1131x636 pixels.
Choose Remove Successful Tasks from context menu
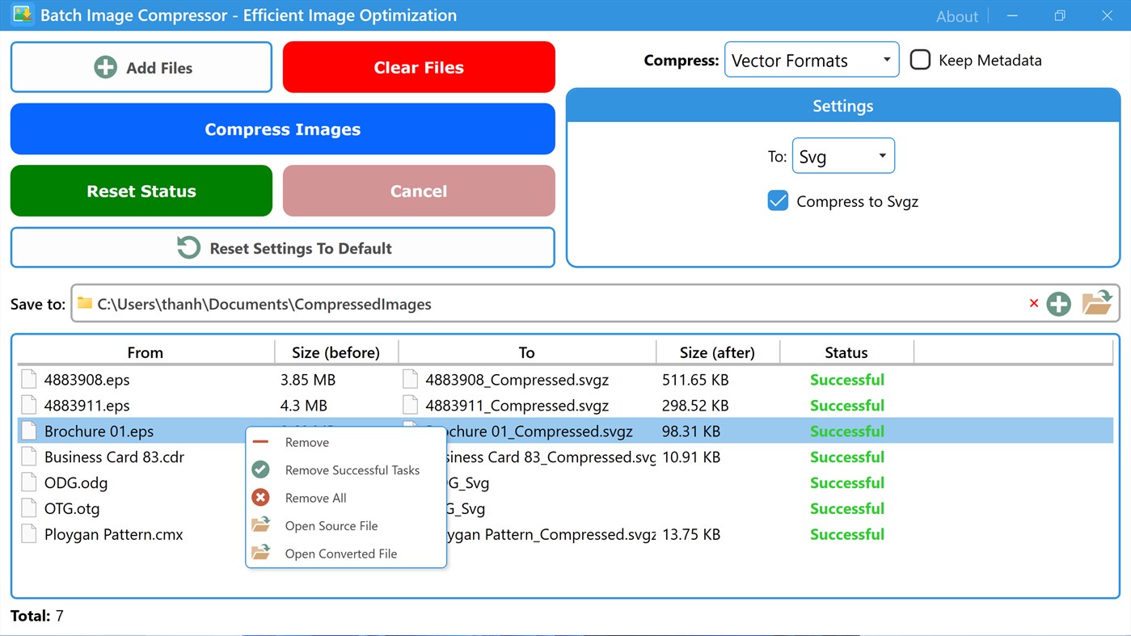[346, 470]
